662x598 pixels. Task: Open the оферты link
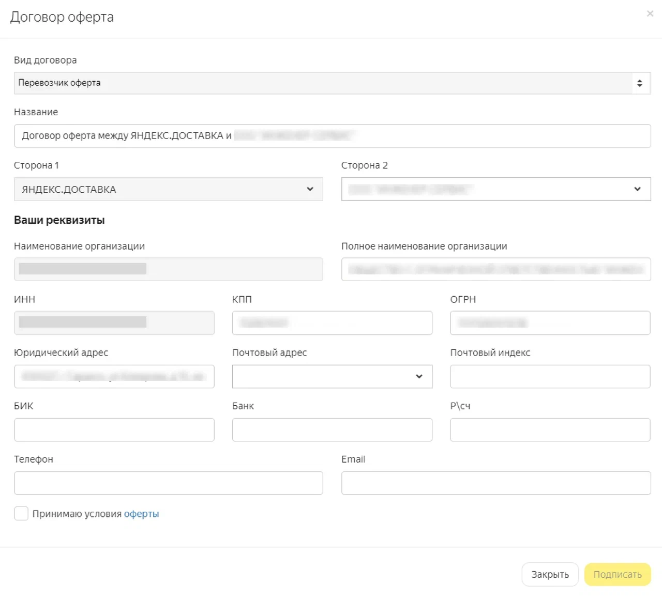pyautogui.click(x=141, y=514)
